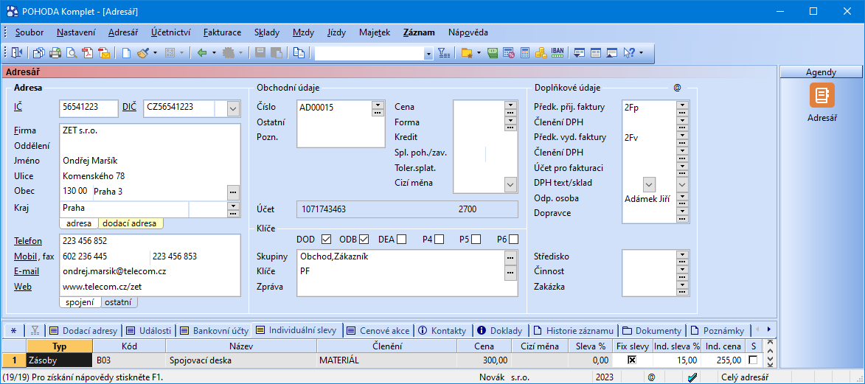Click the copy records toolbar icon
The height and width of the screenshot is (384, 865).
[x=38, y=53]
